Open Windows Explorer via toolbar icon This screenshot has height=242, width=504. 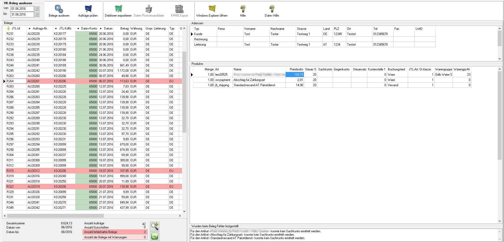[212, 9]
